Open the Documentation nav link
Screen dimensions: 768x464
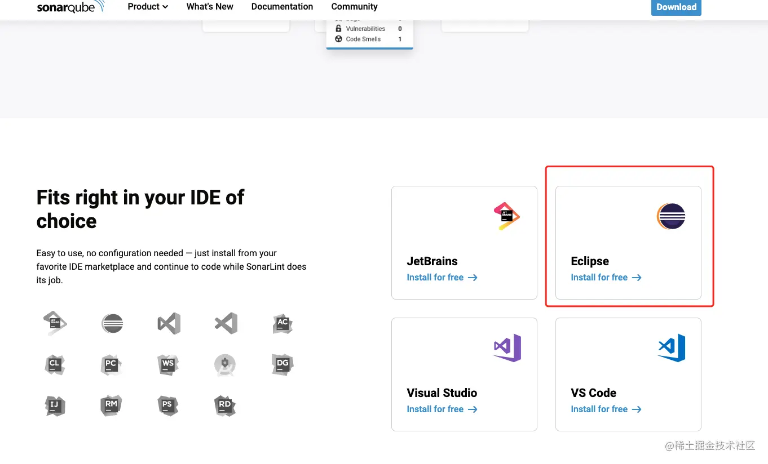tap(282, 7)
